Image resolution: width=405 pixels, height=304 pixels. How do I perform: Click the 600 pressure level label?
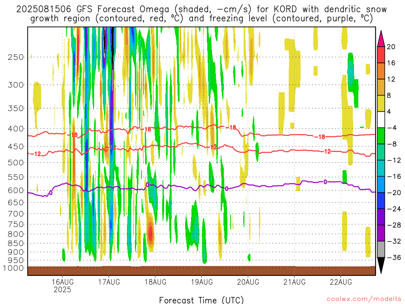pyautogui.click(x=16, y=190)
